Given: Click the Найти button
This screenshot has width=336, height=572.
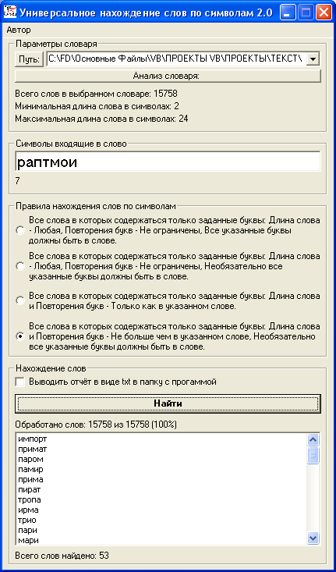Looking at the screenshot, I should (x=168, y=403).
